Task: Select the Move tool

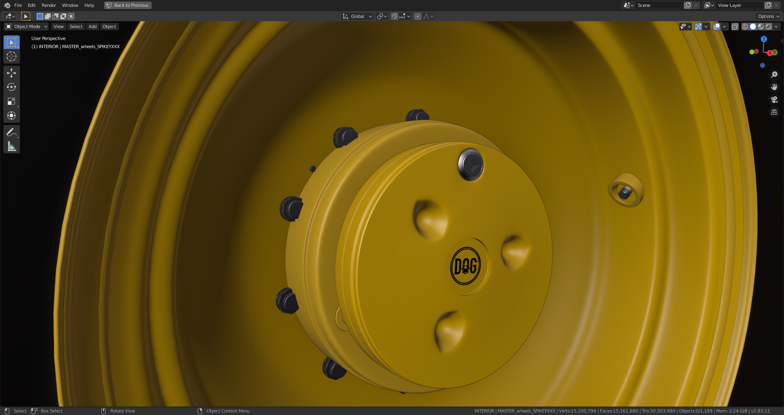Action: [11, 73]
